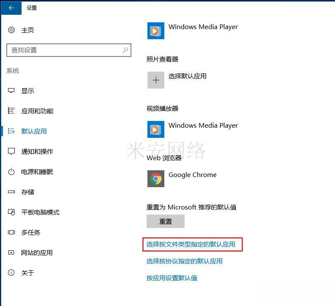The height and width of the screenshot is (306, 335).
Task: Click the Windows Media Player label under 视频播放器
Action: coord(203,126)
